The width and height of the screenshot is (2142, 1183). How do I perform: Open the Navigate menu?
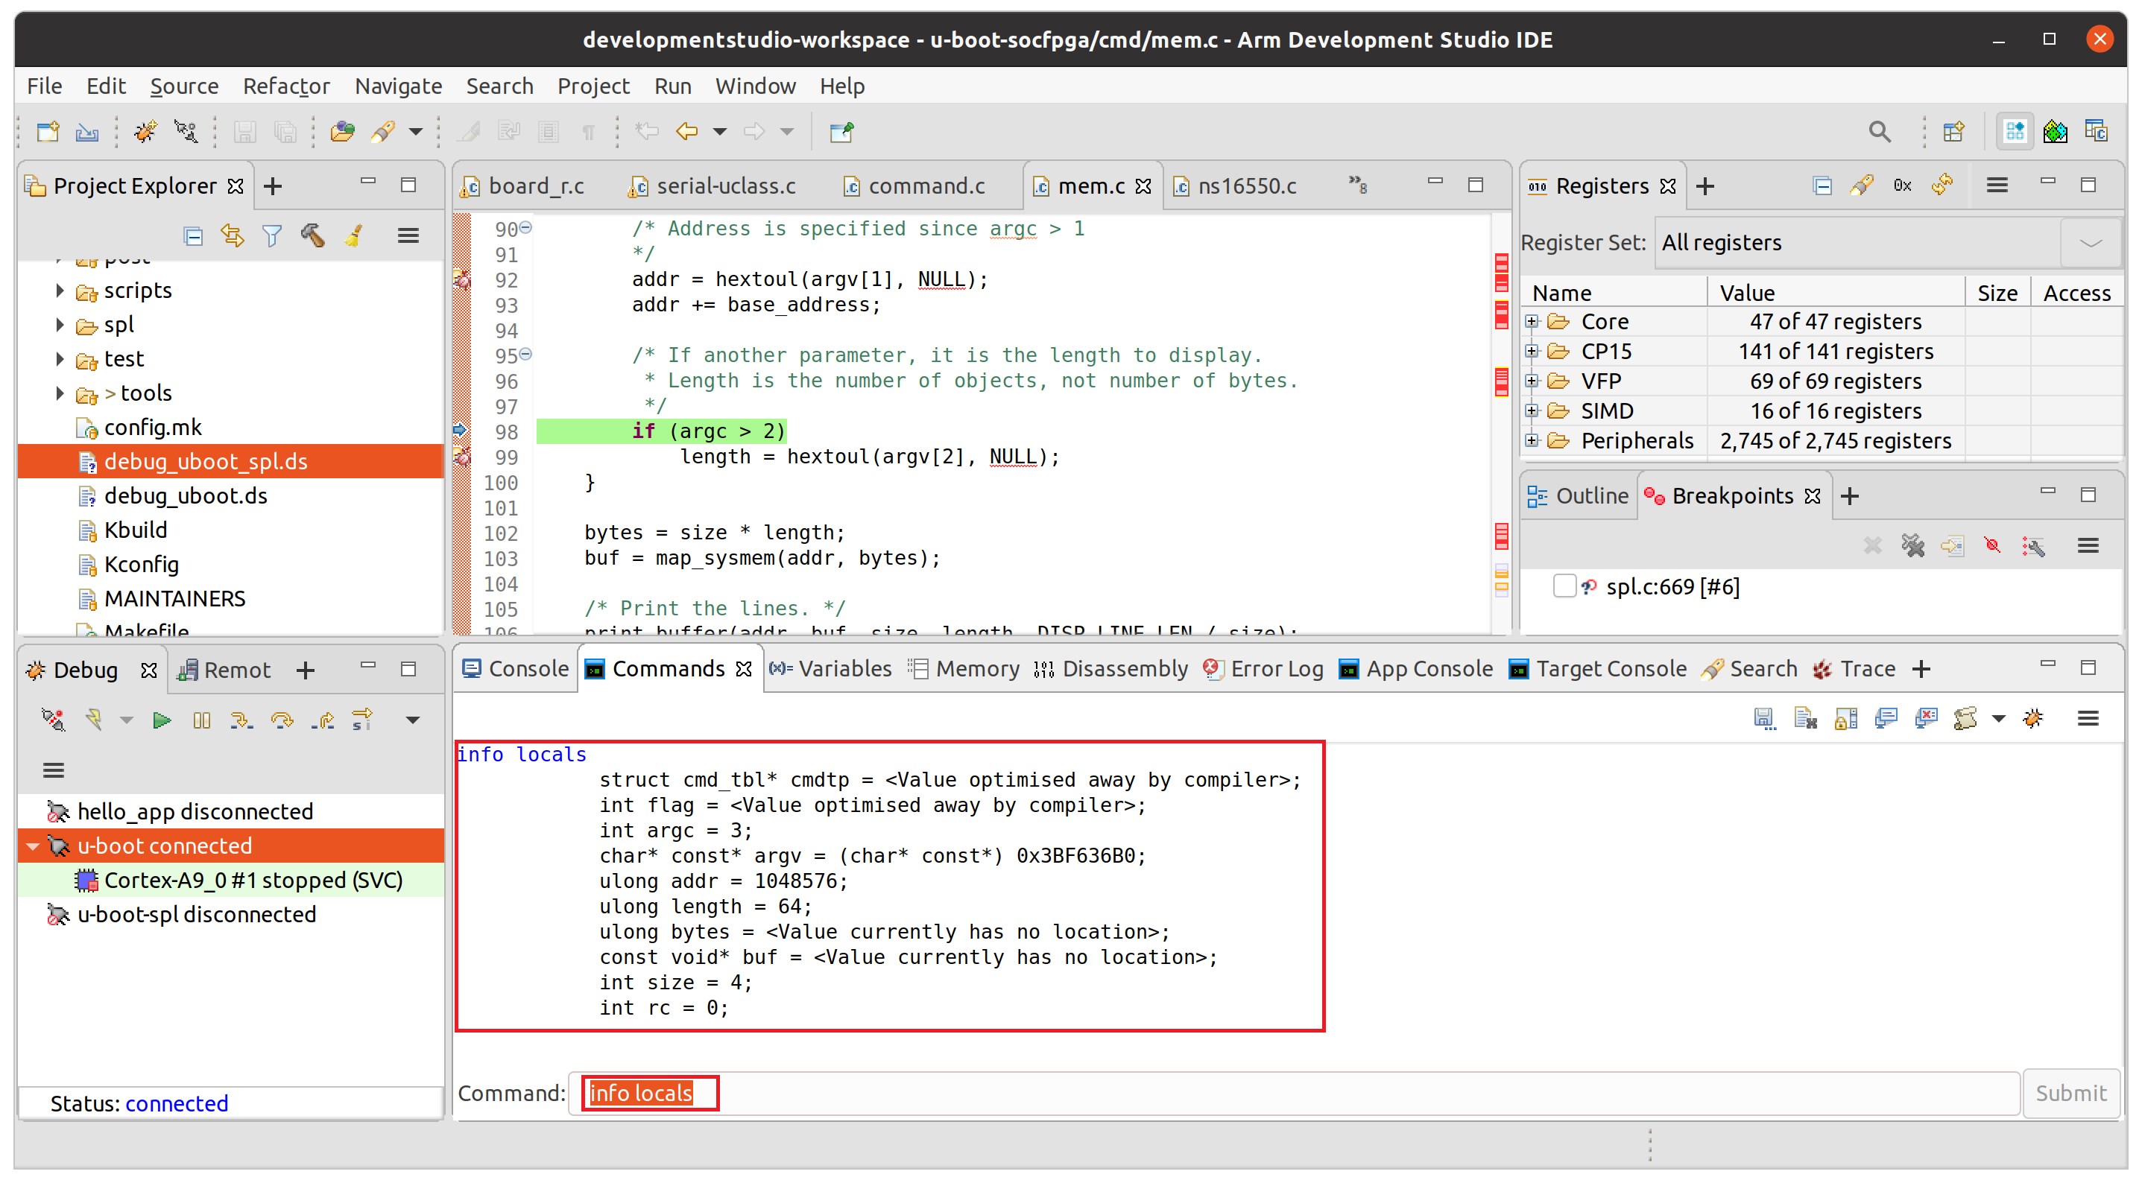397,86
